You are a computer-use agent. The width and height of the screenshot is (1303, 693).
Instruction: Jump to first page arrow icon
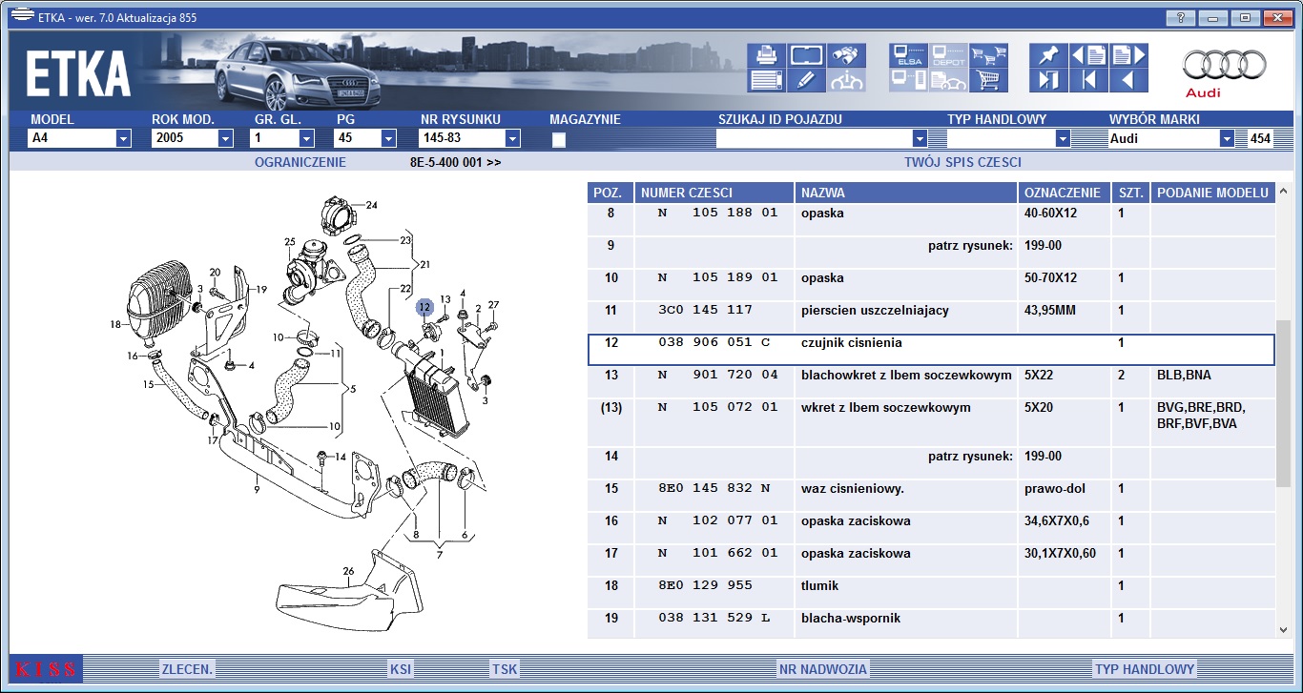coord(1088,80)
